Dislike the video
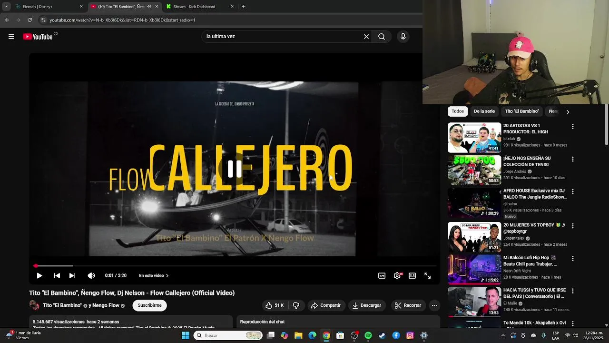This screenshot has height=343, width=609. [x=296, y=305]
